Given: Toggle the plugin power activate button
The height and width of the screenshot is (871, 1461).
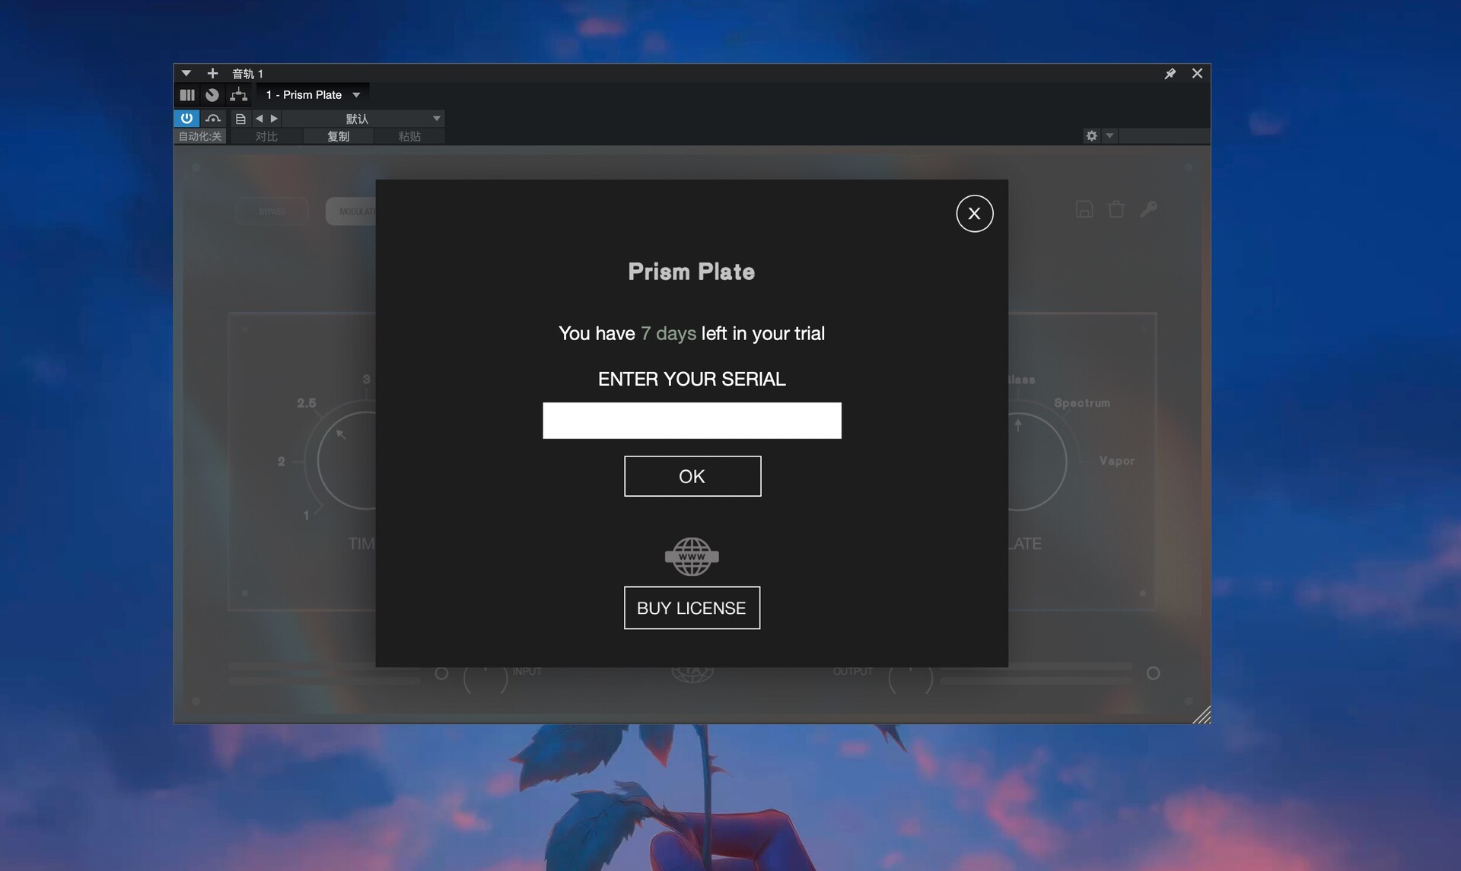Looking at the screenshot, I should [x=186, y=119].
